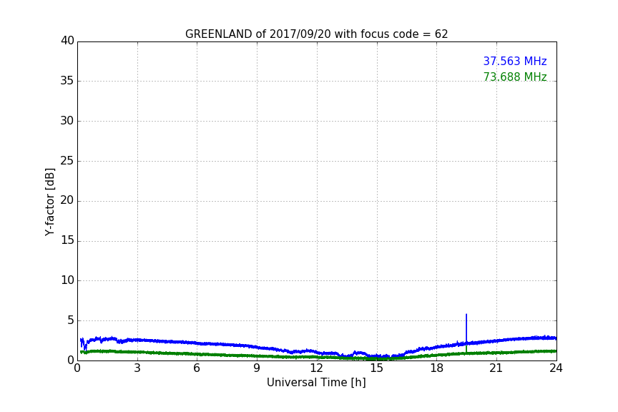
Task: Click x-axis tick label 3
Action: click(137, 368)
